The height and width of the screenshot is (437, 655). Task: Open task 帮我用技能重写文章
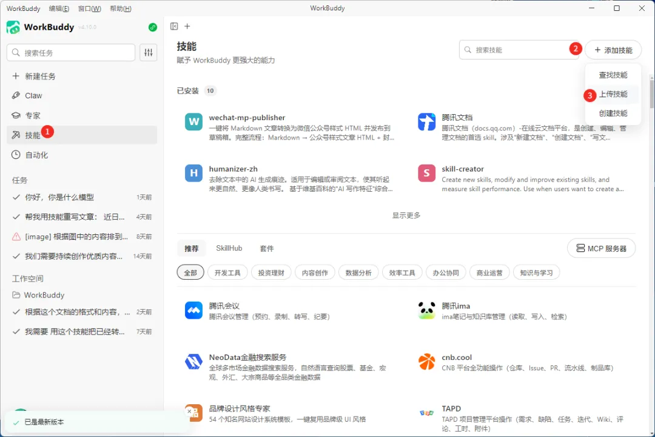(x=82, y=217)
